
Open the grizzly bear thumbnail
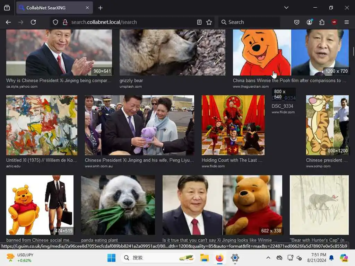point(172,53)
